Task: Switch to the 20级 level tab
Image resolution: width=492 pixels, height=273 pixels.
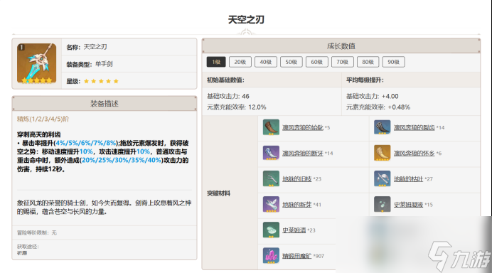Action: [240, 62]
